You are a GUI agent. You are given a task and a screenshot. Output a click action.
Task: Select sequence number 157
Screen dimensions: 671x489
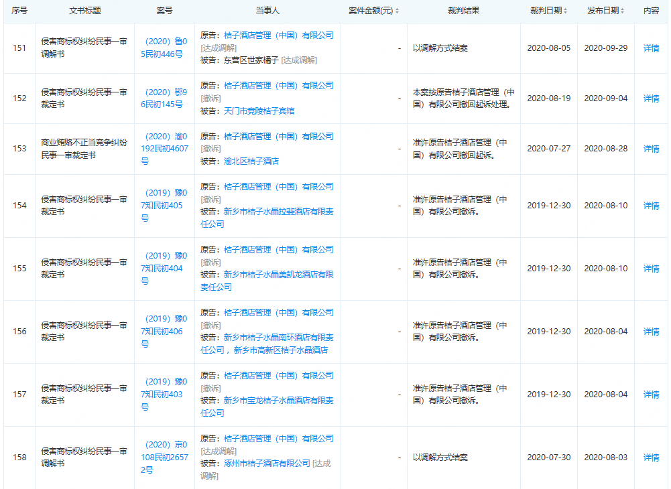19,394
